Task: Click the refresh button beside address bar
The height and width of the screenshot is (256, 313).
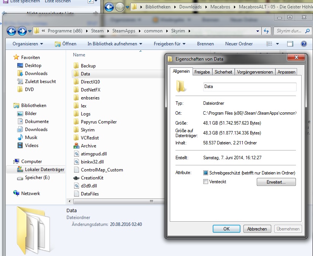Action: pyautogui.click(x=267, y=31)
